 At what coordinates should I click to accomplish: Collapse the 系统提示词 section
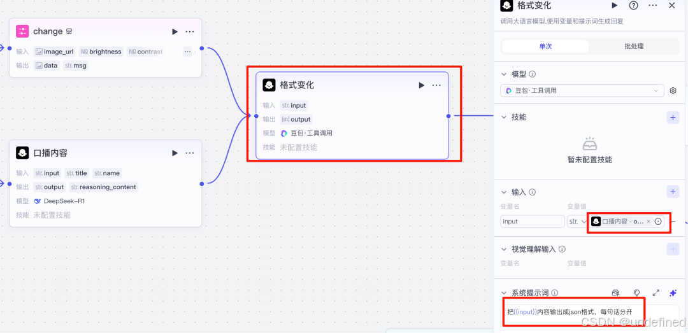[x=503, y=293]
